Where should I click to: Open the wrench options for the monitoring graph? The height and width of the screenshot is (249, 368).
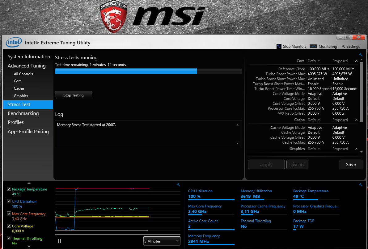(178, 185)
